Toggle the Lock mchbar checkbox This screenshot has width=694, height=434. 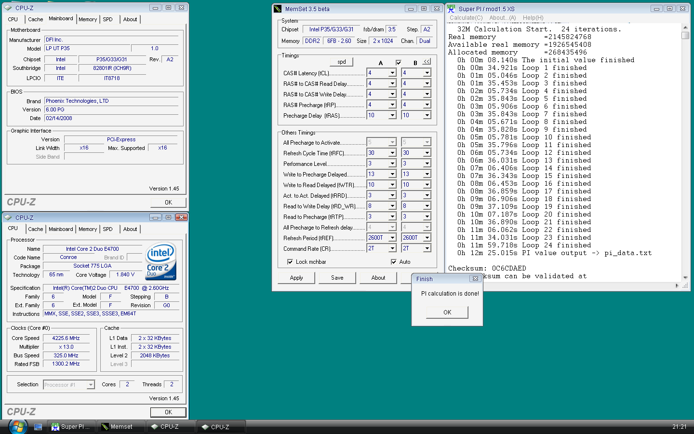[290, 262]
